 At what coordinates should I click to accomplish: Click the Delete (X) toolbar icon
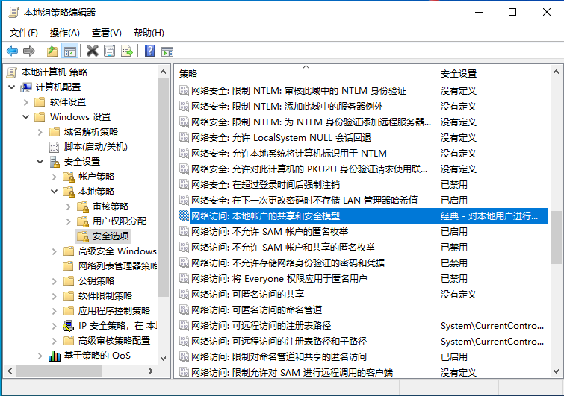tap(92, 51)
